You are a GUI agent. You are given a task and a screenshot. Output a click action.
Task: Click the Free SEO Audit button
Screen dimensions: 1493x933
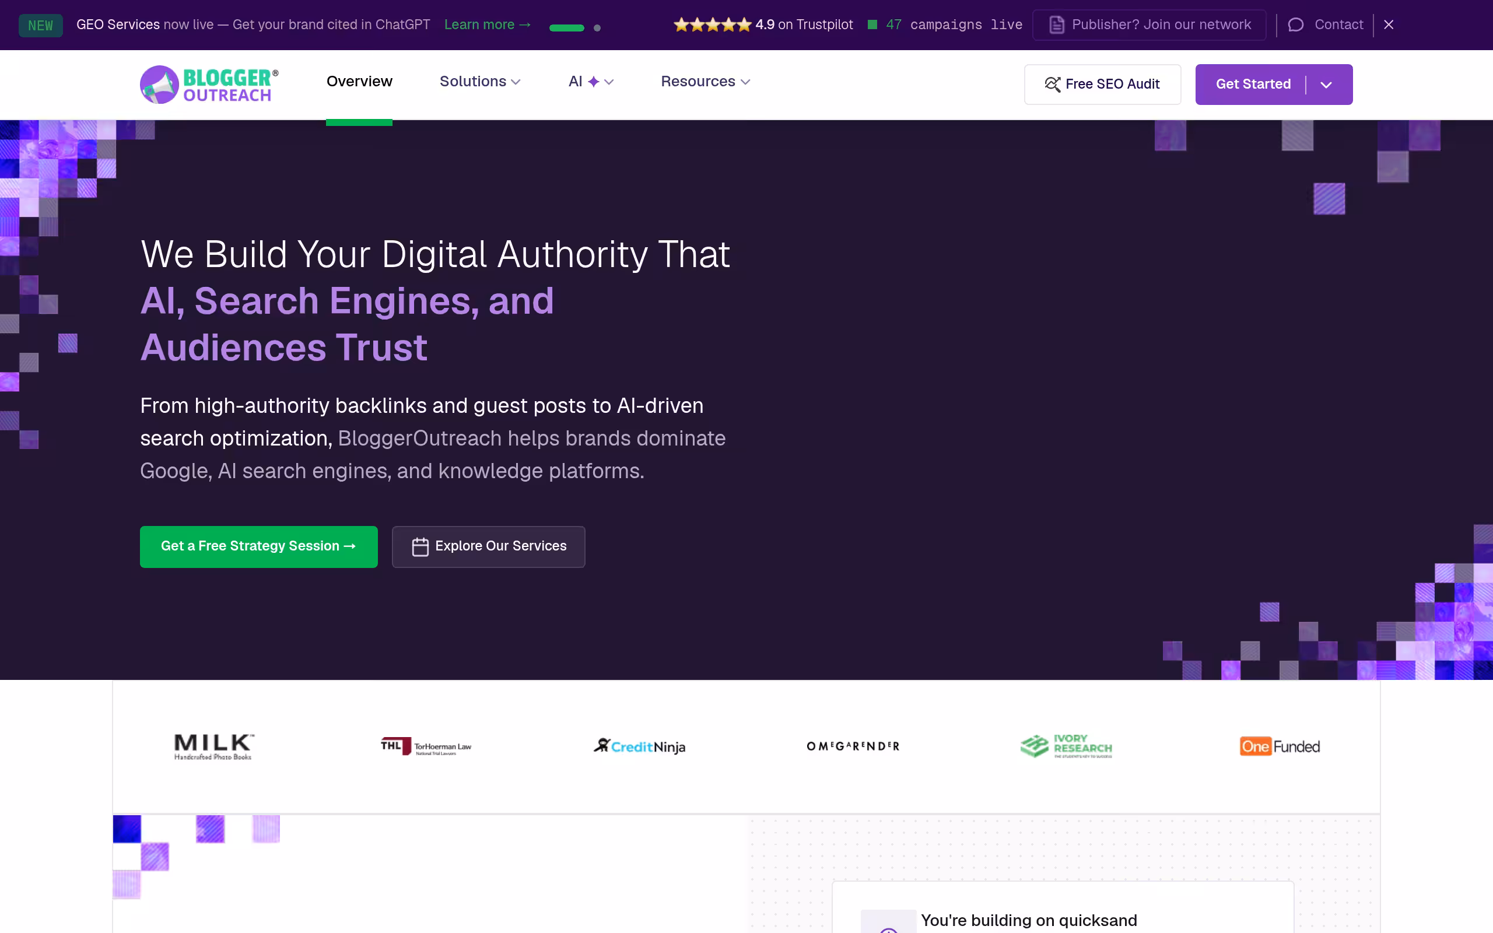[1102, 85]
